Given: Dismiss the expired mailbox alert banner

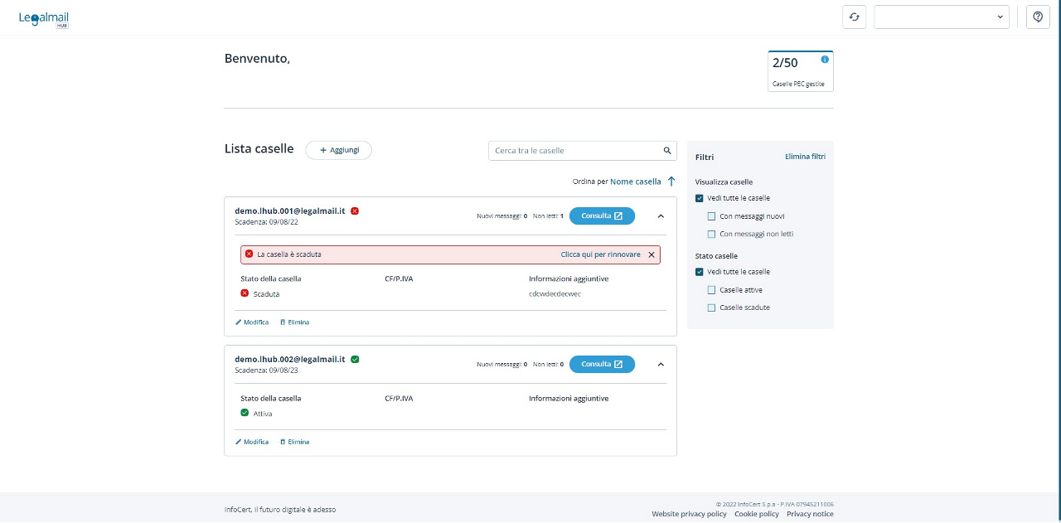Looking at the screenshot, I should pos(652,254).
